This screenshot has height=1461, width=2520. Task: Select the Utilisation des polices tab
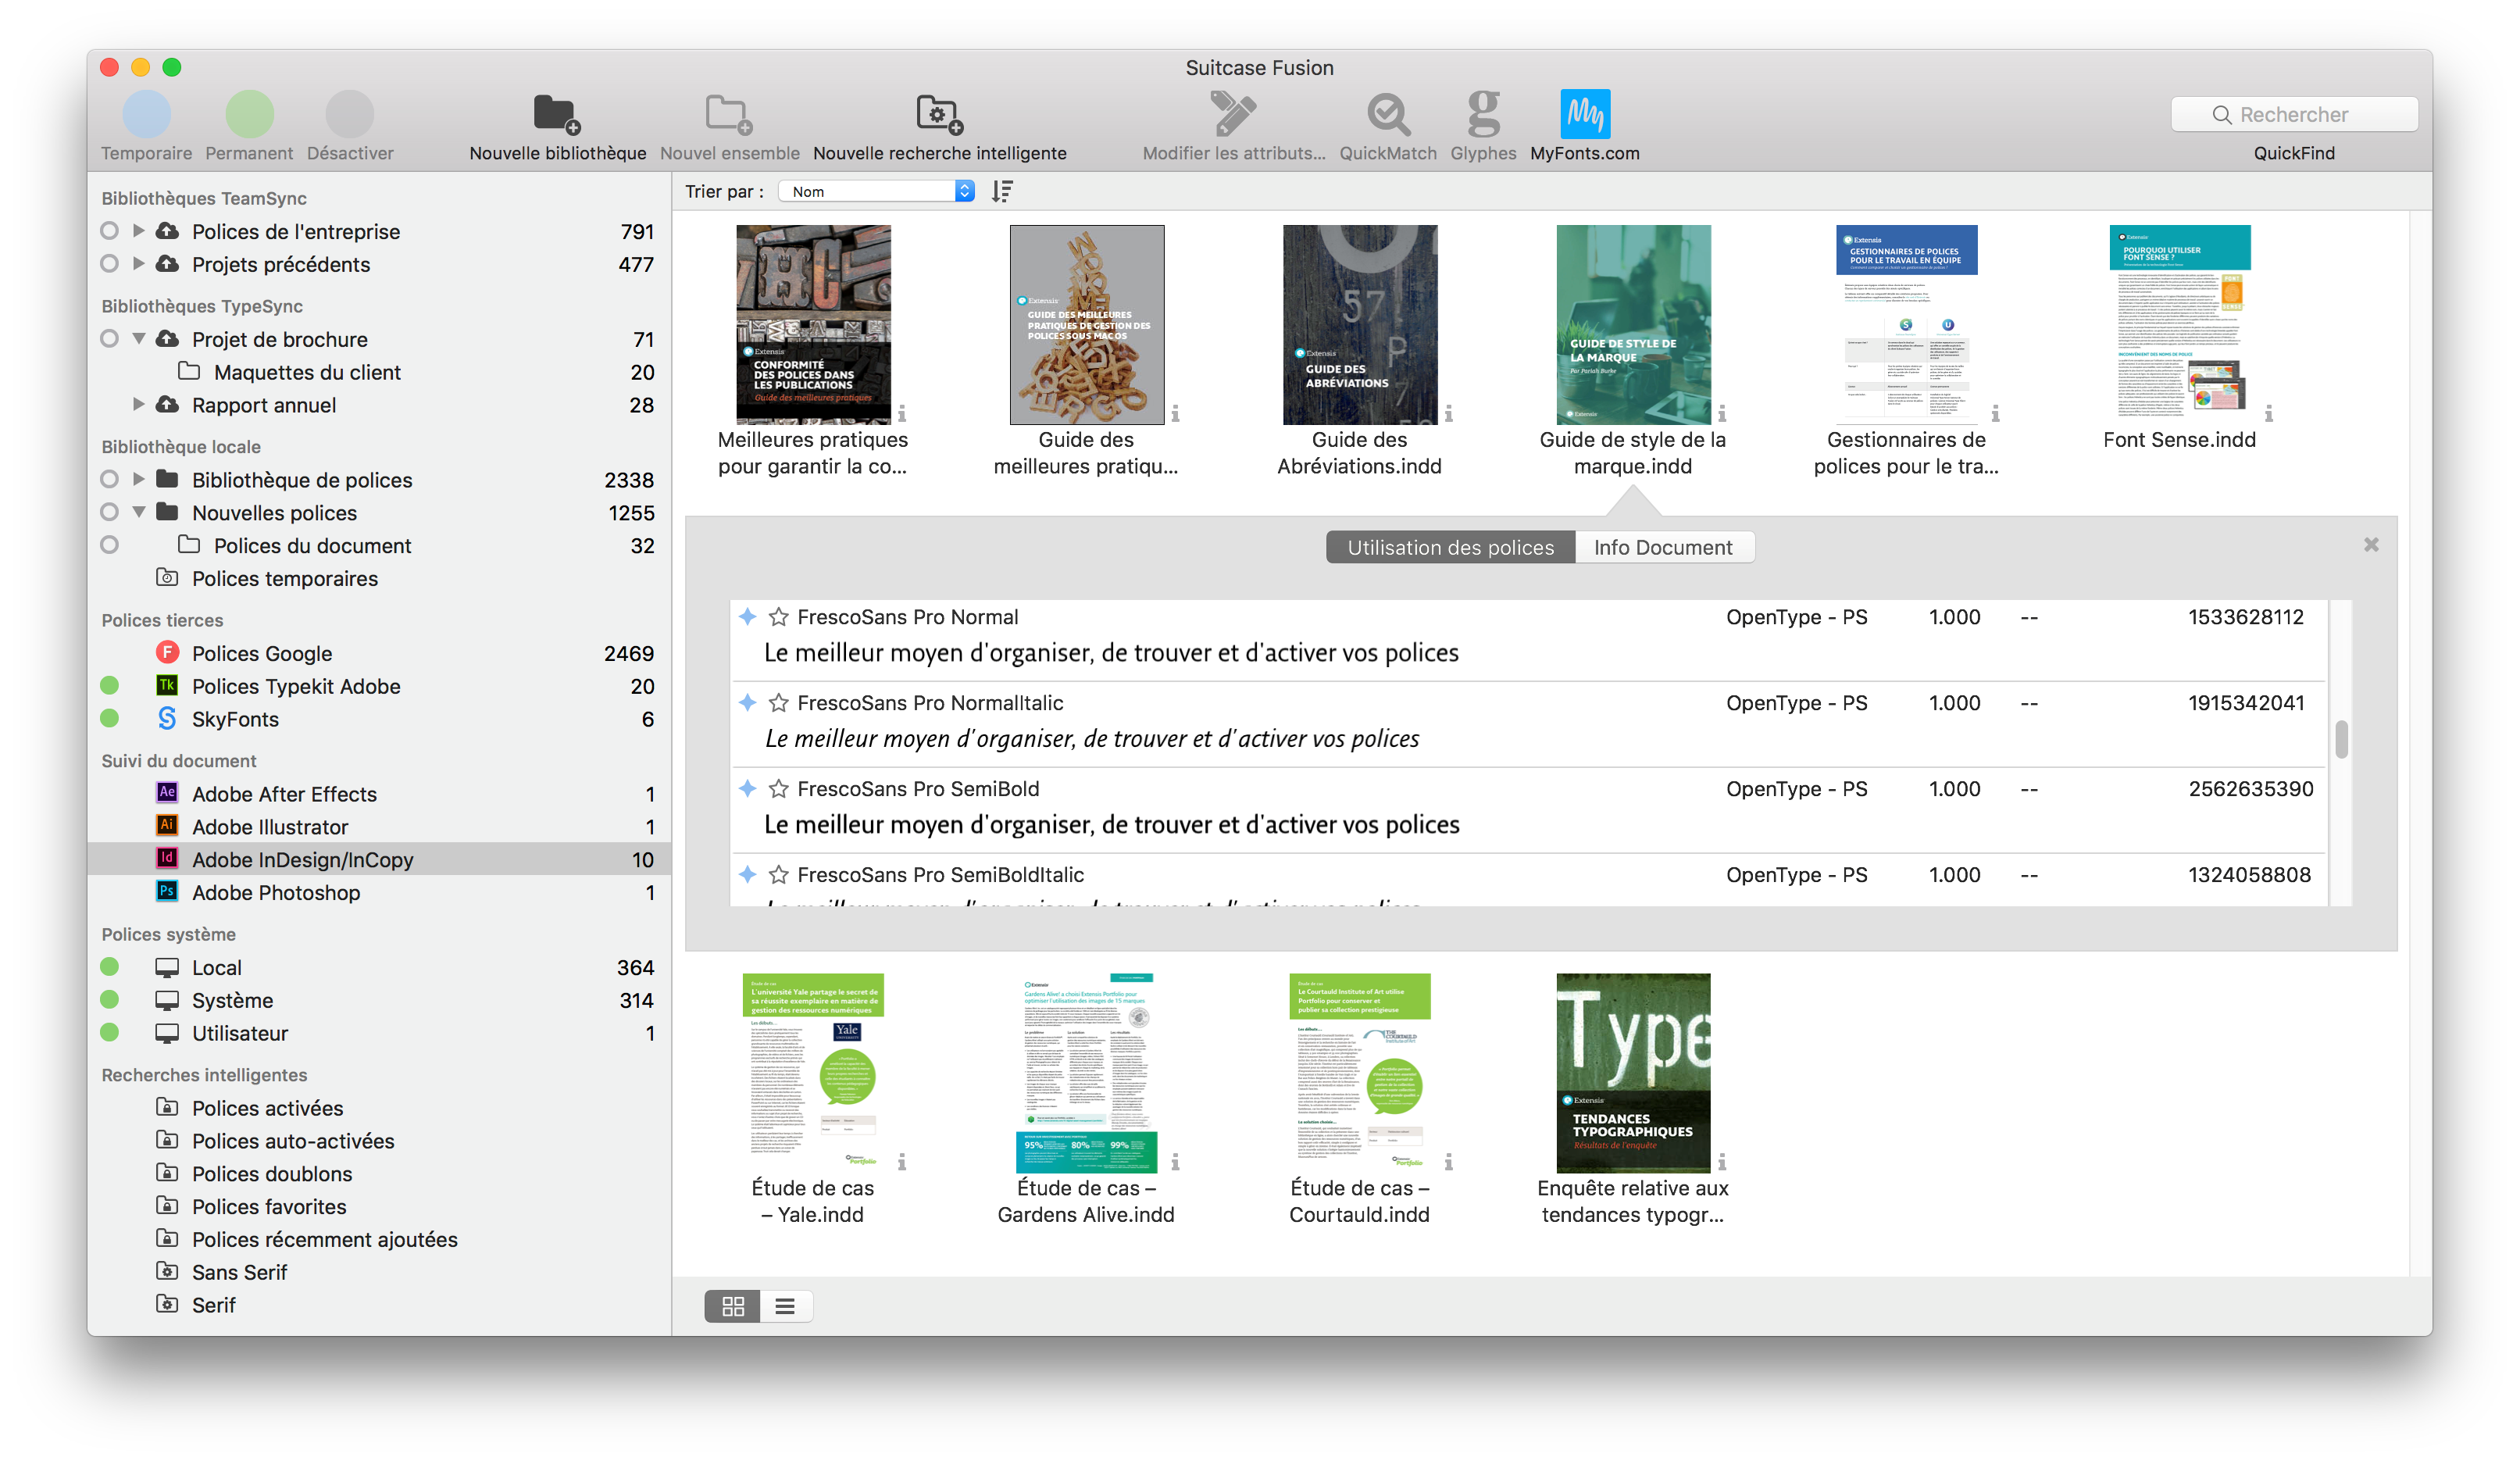[1450, 547]
